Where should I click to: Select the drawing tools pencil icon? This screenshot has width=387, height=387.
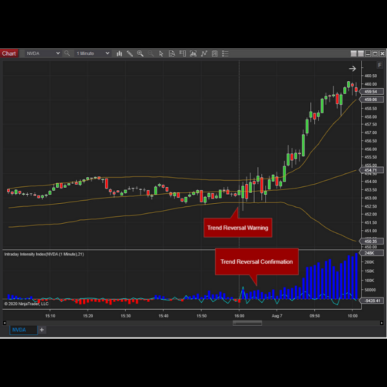pos(130,54)
